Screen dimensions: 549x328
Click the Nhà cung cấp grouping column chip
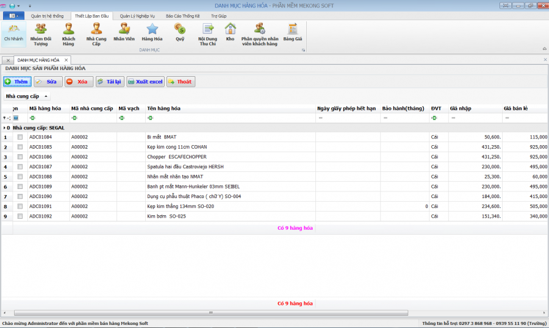pos(27,96)
